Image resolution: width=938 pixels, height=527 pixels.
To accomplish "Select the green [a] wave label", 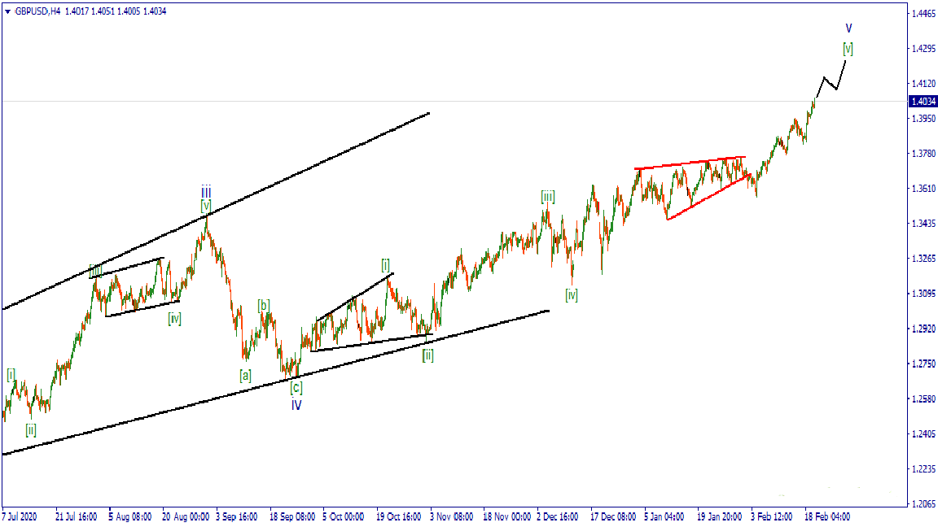I will coord(245,376).
